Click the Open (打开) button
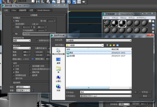Image resolution: width=157 pixels, height=107 pixels. 145,92
